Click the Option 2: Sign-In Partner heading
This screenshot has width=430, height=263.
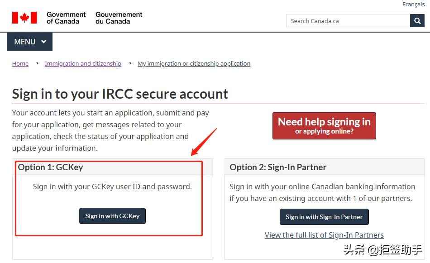point(278,167)
